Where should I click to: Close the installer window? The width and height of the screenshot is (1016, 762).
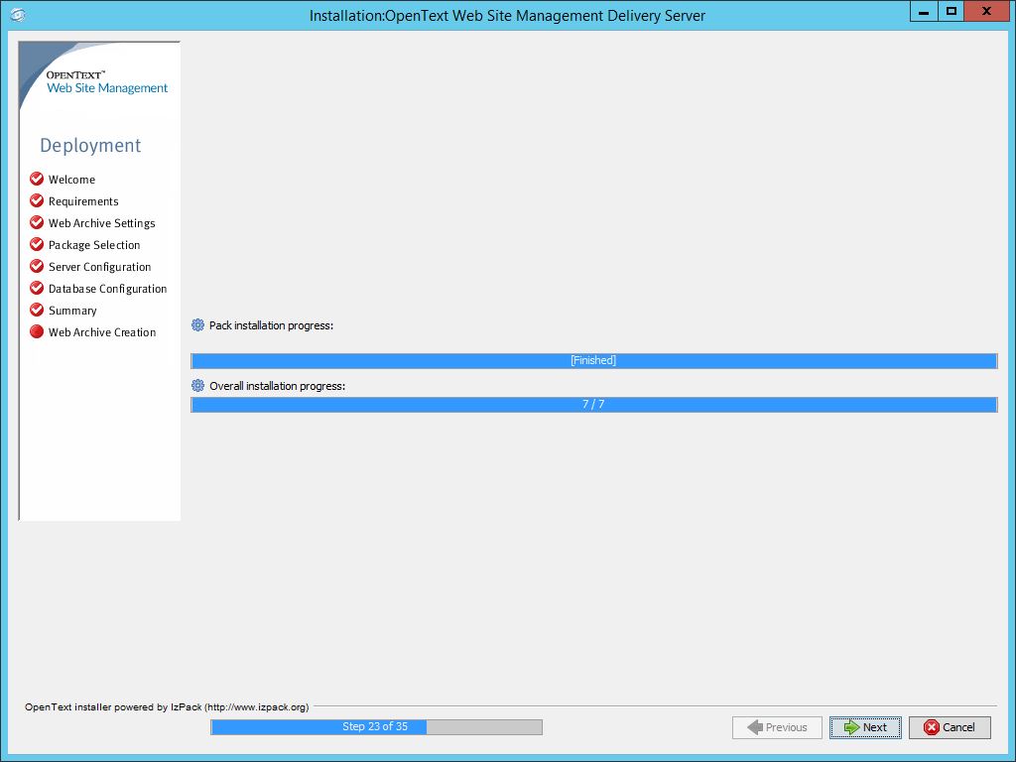pyautogui.click(x=986, y=12)
